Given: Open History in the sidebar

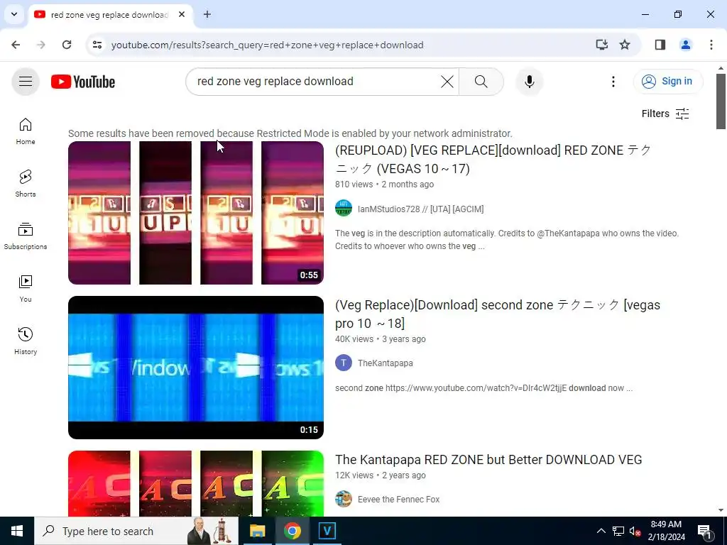Looking at the screenshot, I should click(26, 341).
